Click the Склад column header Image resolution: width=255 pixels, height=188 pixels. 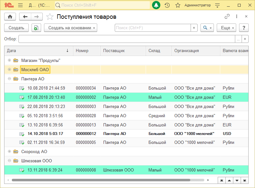tap(159, 51)
